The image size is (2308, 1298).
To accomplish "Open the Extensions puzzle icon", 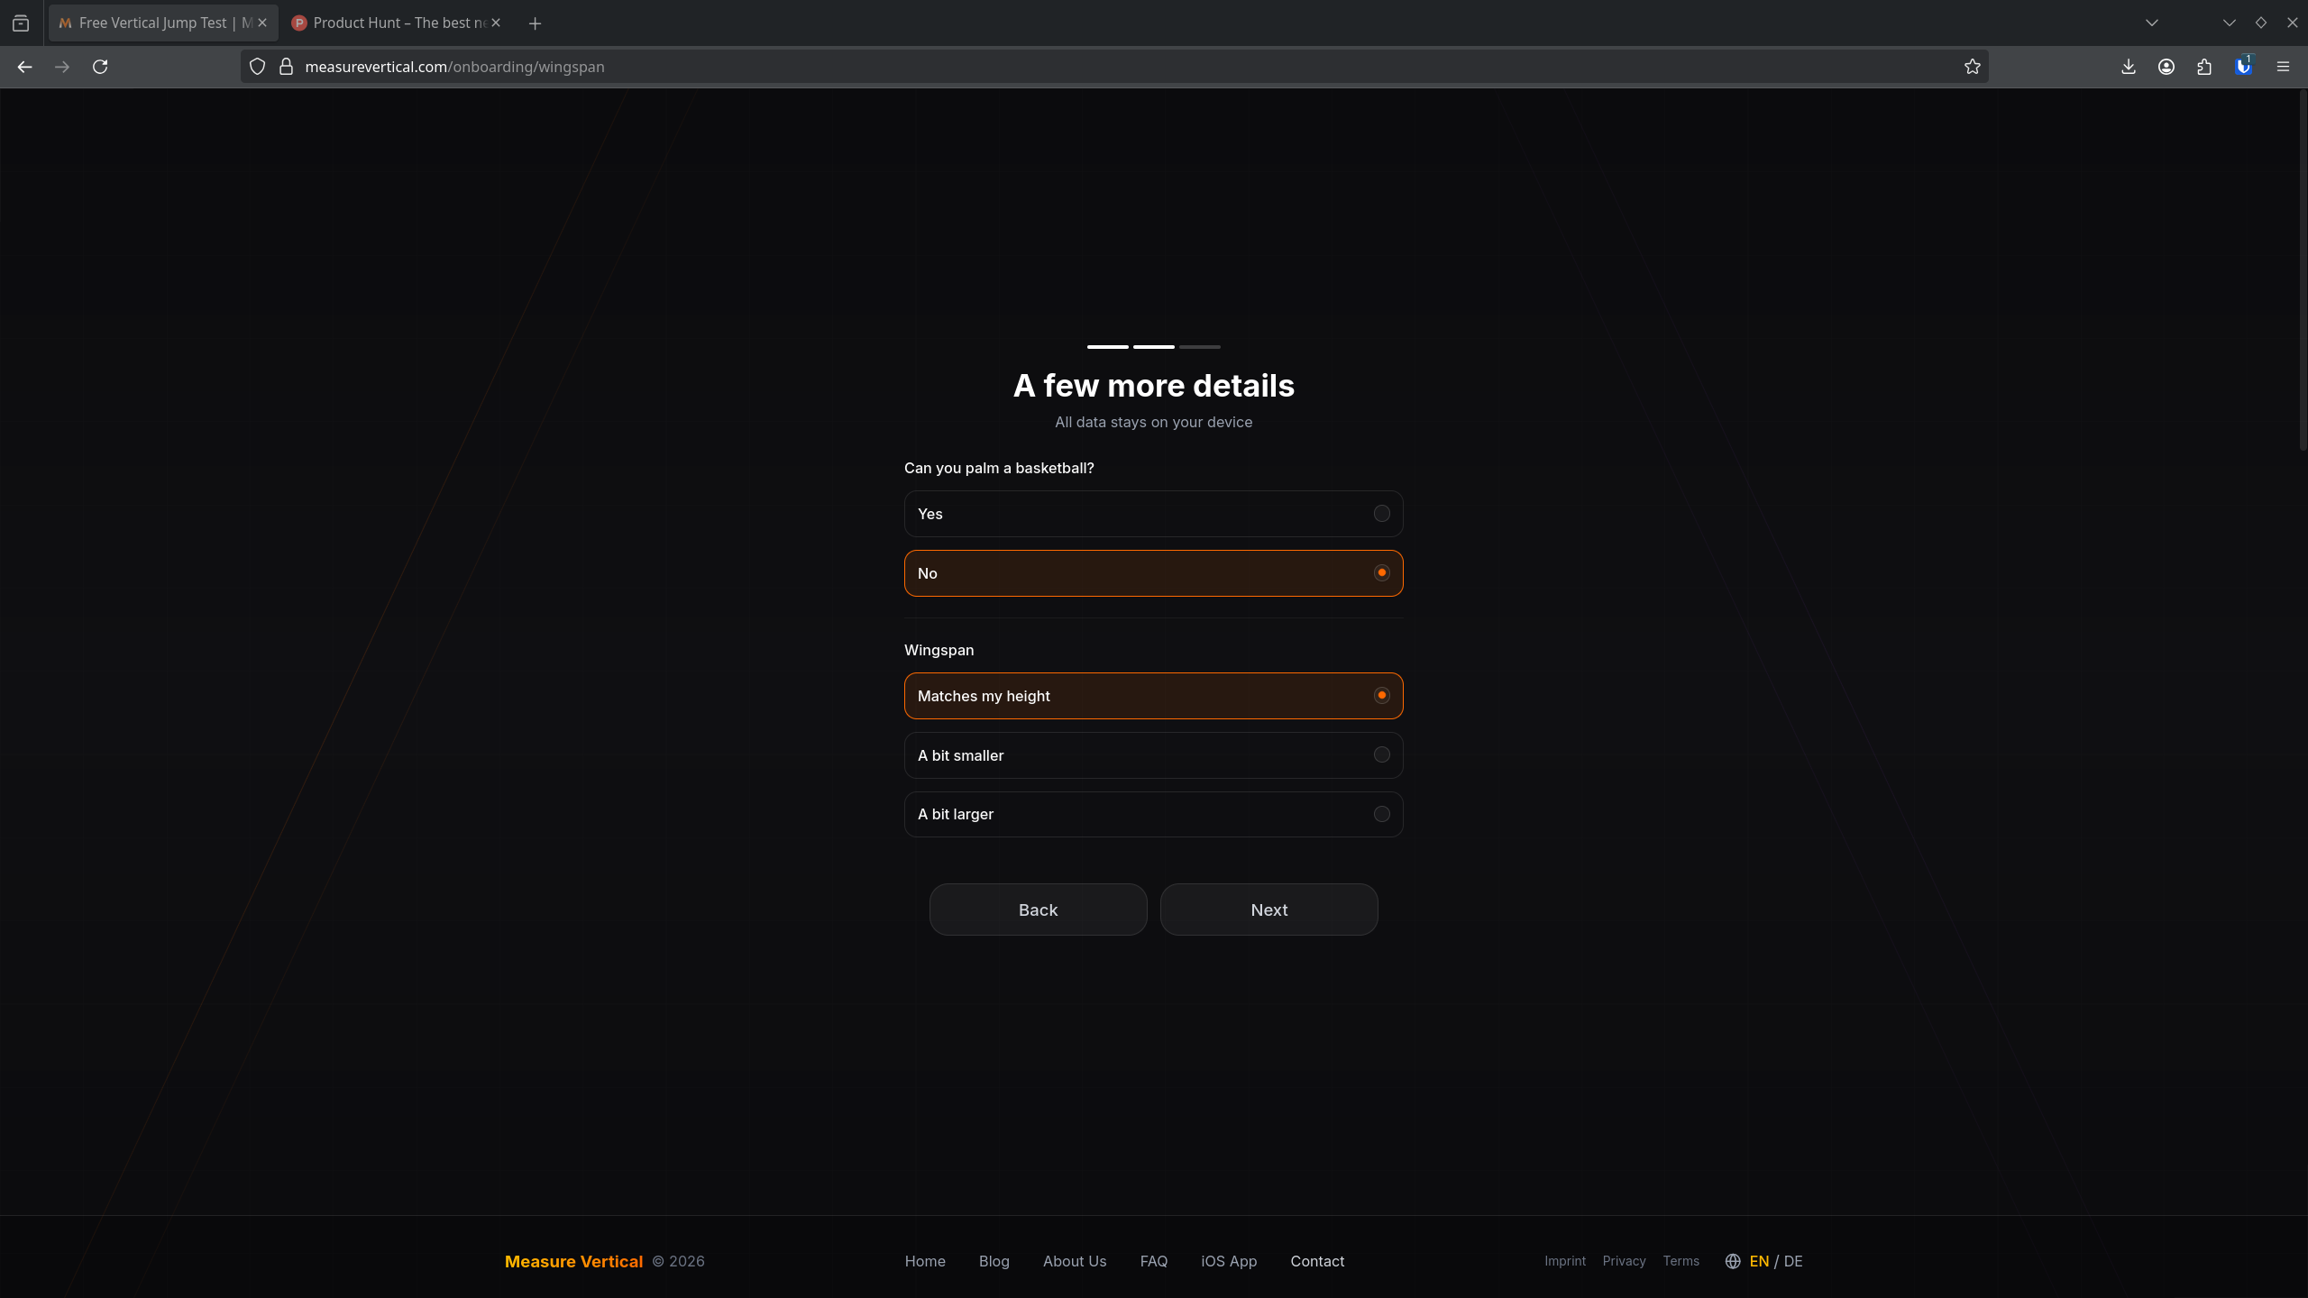I will 2203,67.
